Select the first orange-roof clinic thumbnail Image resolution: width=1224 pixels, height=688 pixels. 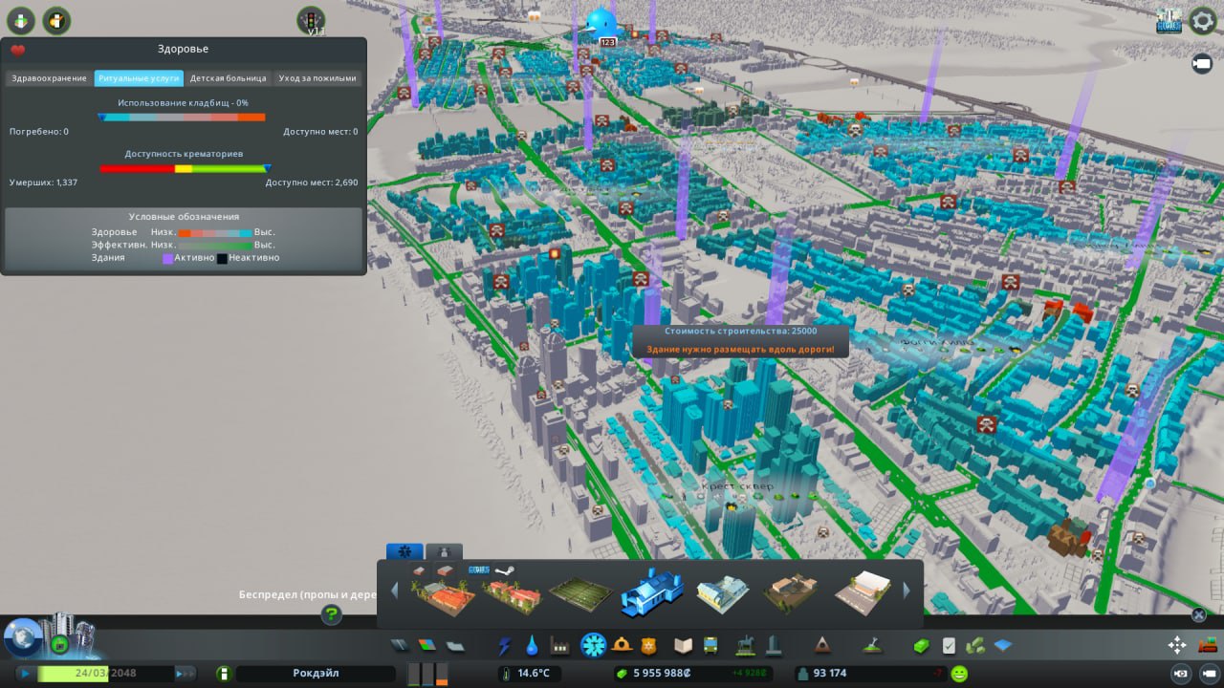pos(442,596)
